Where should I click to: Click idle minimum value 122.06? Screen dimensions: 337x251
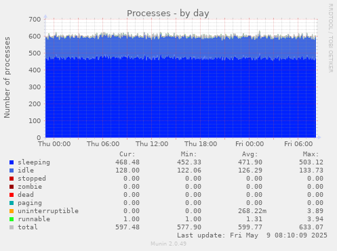[x=189, y=170]
